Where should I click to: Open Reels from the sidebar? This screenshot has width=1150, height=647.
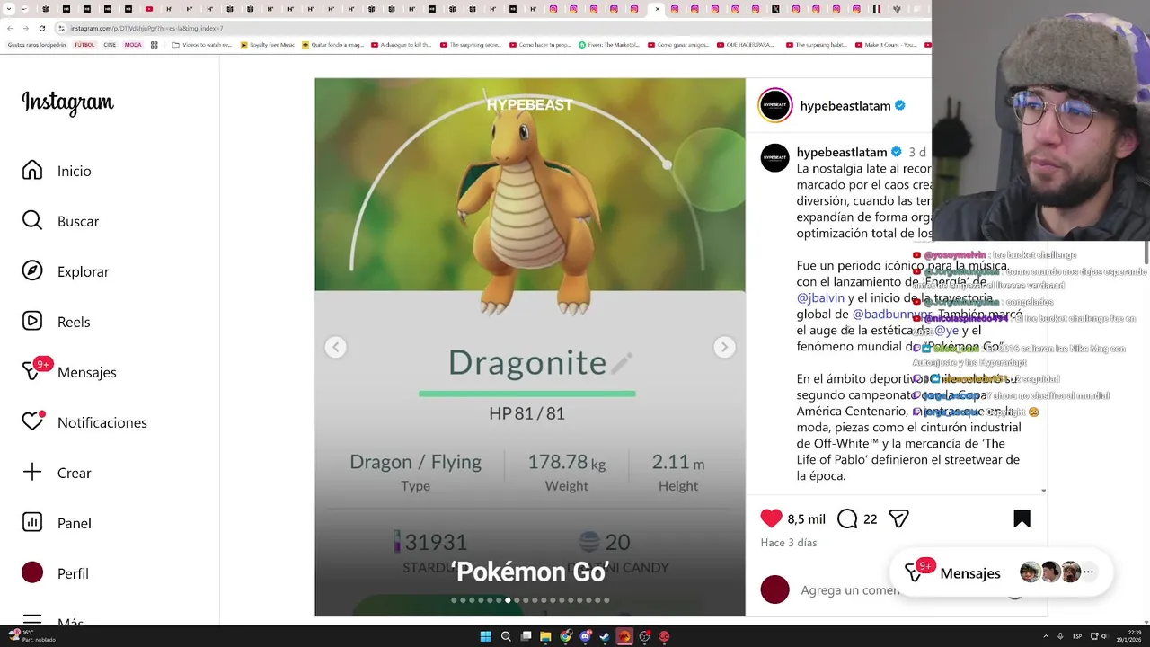pos(56,322)
